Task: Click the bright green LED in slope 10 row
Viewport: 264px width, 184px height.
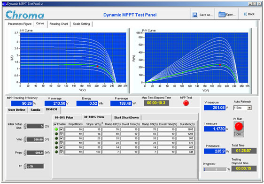Action: click(56, 129)
